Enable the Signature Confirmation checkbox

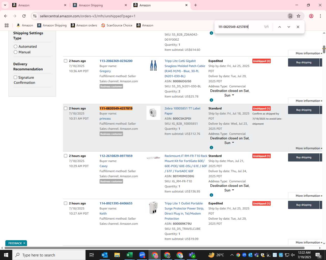[15, 77]
